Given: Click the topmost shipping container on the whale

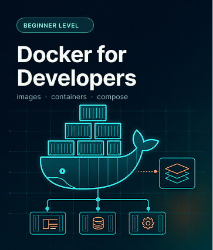Looking at the screenshot, I should (x=93, y=113).
